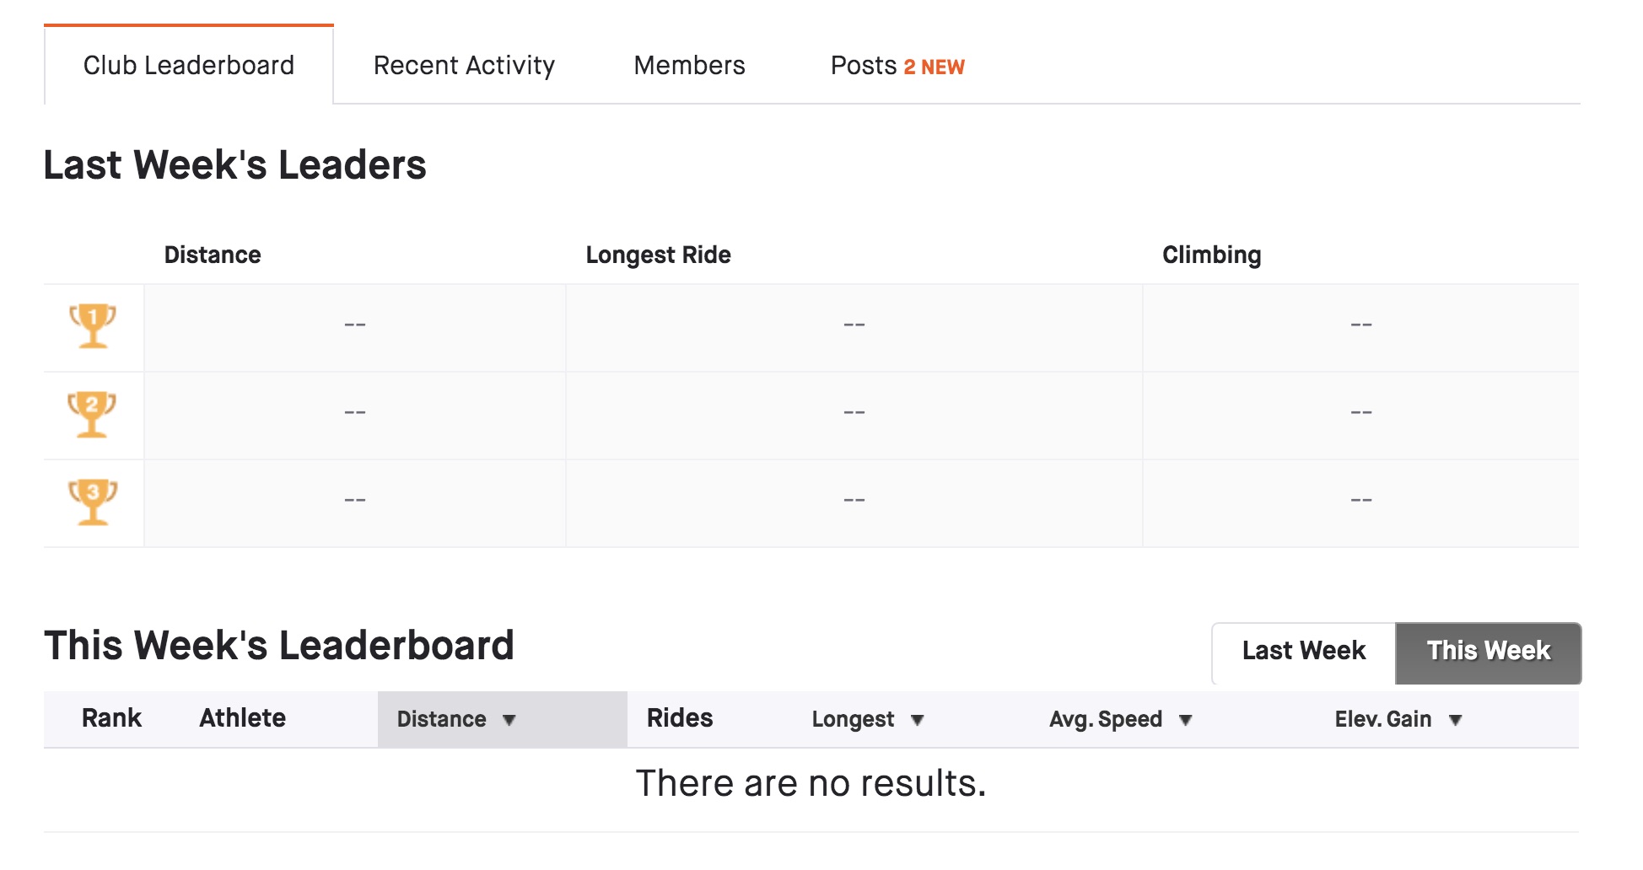Sort leaderboard by Distance column

point(455,719)
